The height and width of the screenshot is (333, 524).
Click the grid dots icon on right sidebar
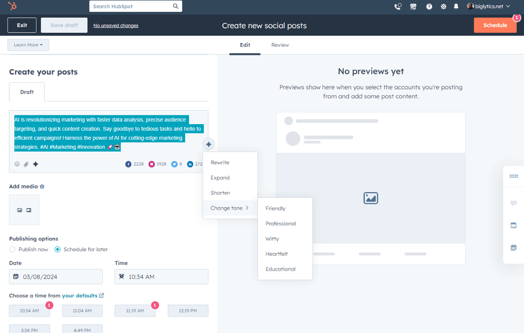[514, 176]
